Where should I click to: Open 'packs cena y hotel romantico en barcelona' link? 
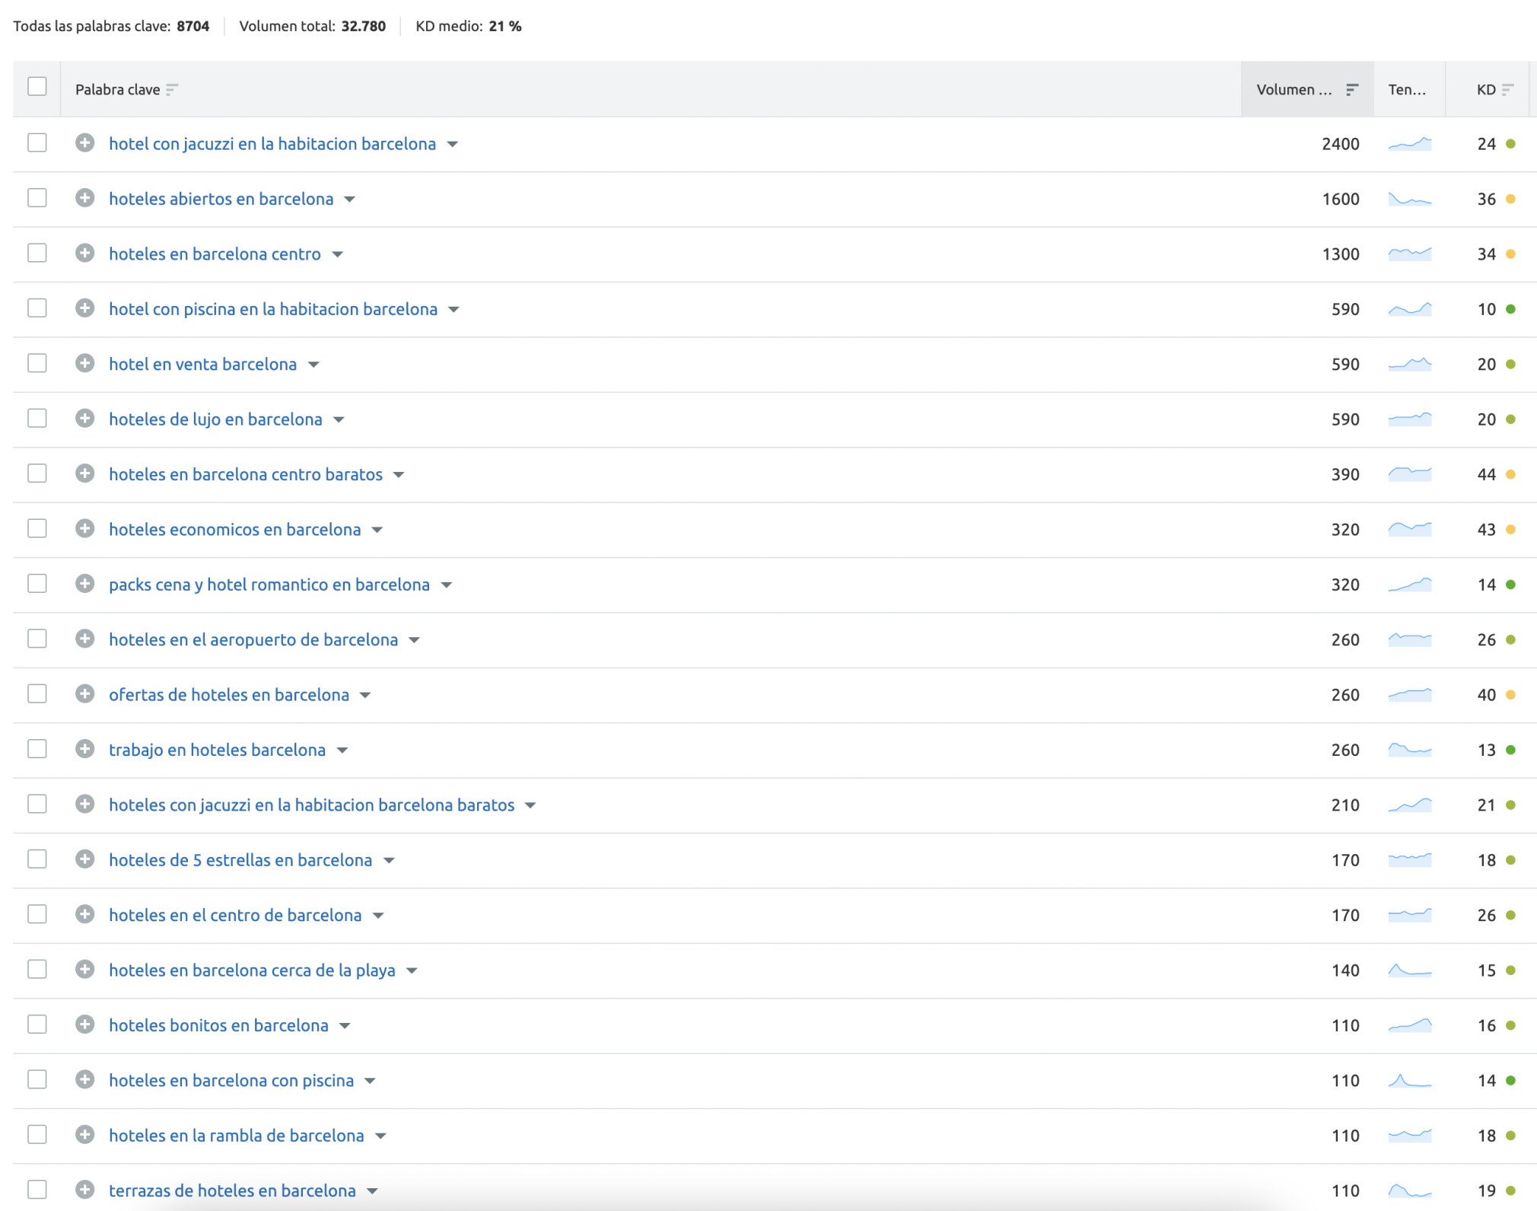pyautogui.click(x=269, y=585)
